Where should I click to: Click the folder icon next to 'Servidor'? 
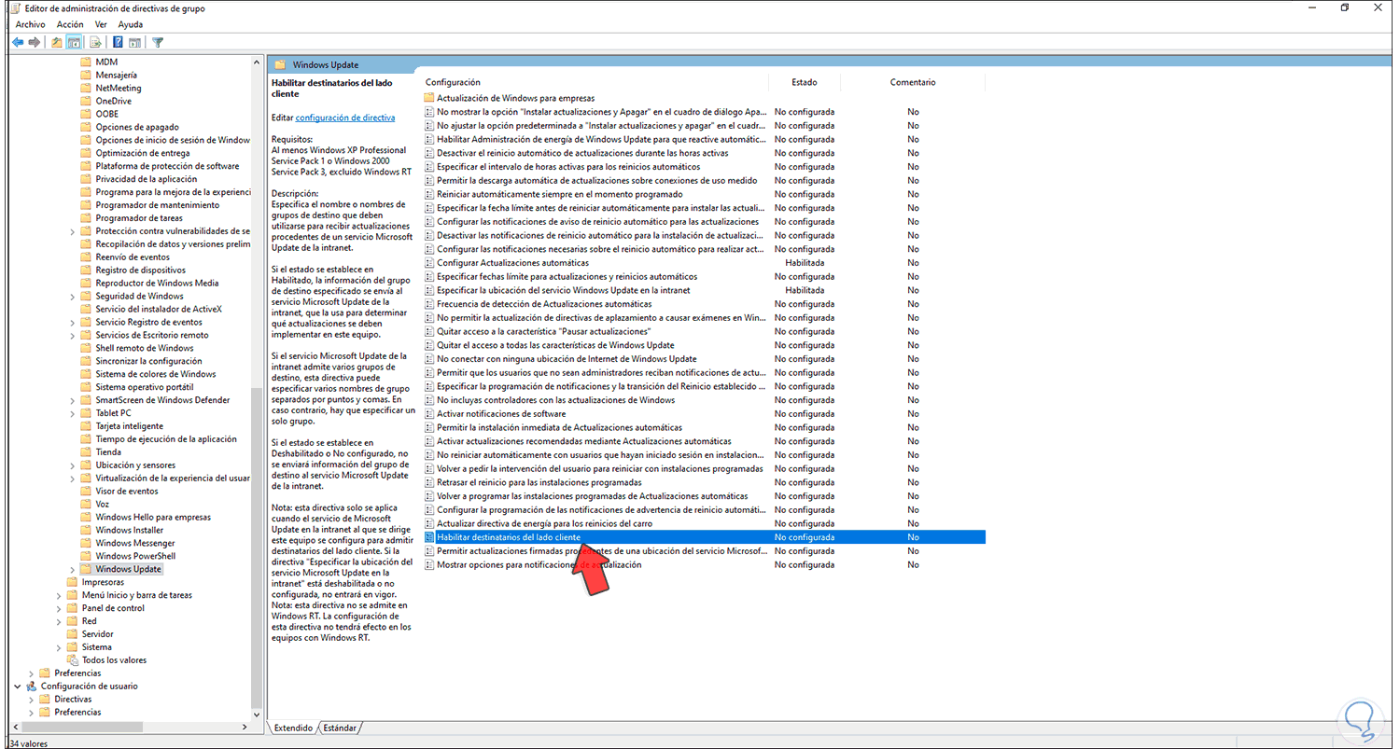pyautogui.click(x=73, y=634)
